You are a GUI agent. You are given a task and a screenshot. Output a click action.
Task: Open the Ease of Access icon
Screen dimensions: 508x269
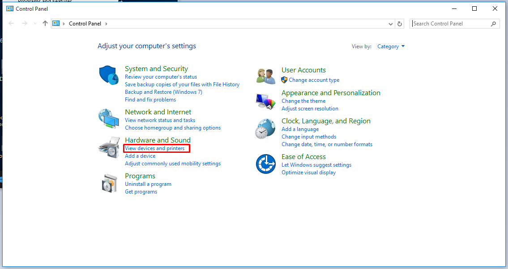(x=265, y=164)
